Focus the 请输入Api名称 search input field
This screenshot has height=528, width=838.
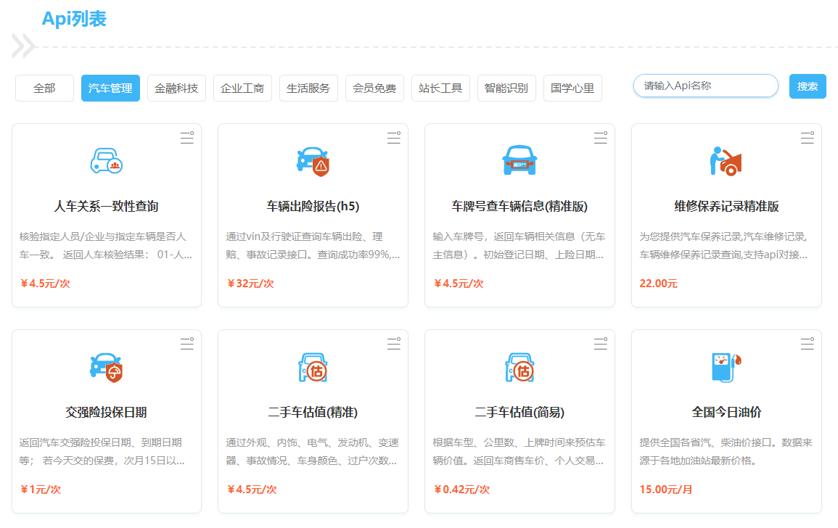click(705, 86)
